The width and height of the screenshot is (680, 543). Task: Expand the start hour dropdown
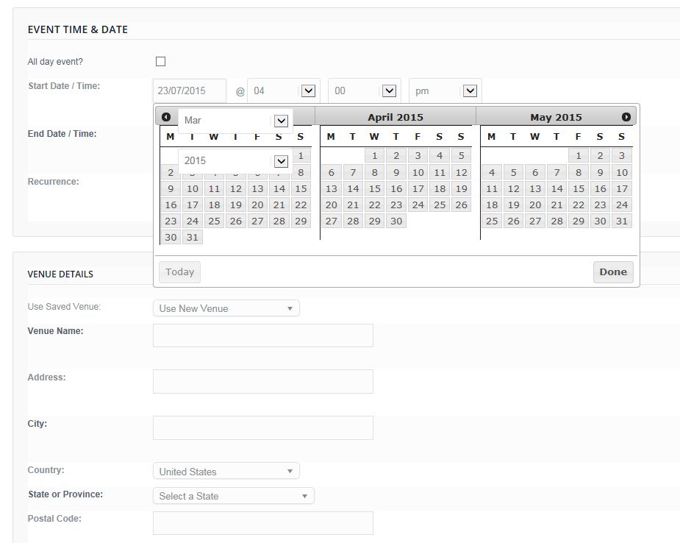(x=308, y=90)
